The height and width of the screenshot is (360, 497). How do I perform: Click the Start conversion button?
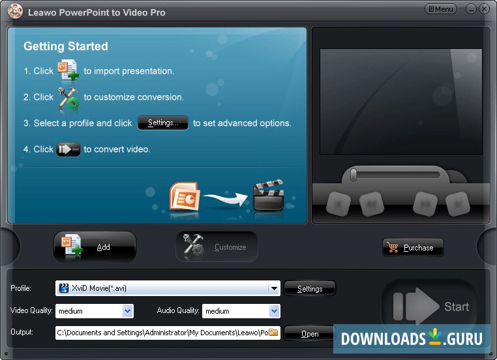tap(430, 306)
